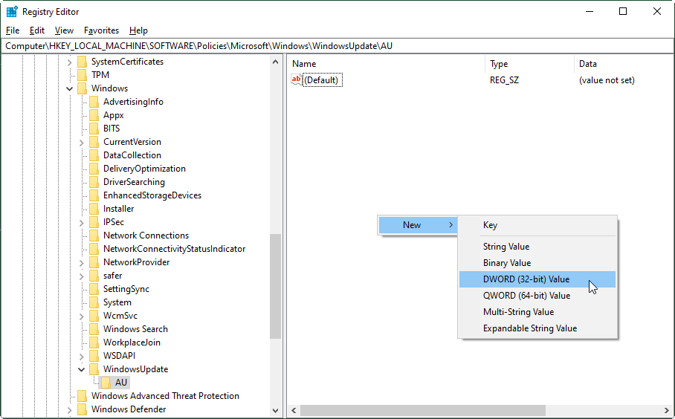Click the NetworkProvider folder icon
This screenshot has width=675, height=419.
point(94,262)
